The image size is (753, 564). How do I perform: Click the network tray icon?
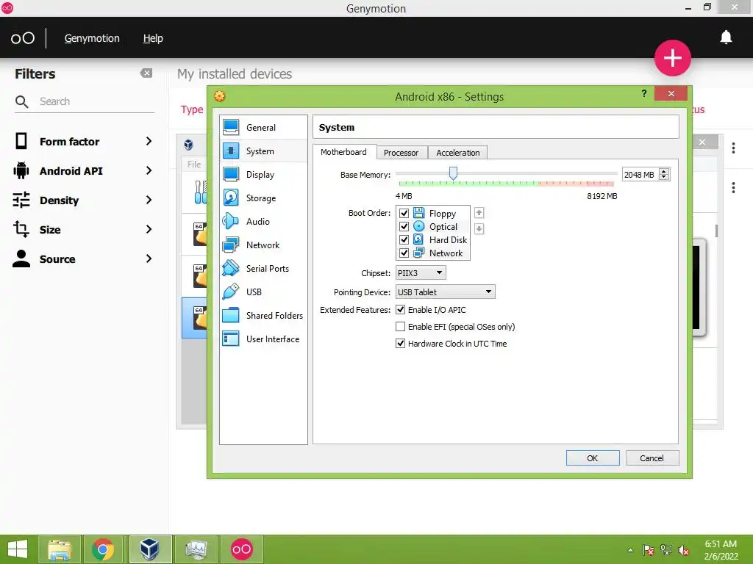[666, 549]
